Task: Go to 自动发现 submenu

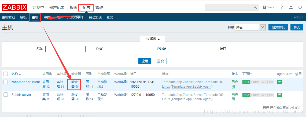Action: (x=95, y=17)
